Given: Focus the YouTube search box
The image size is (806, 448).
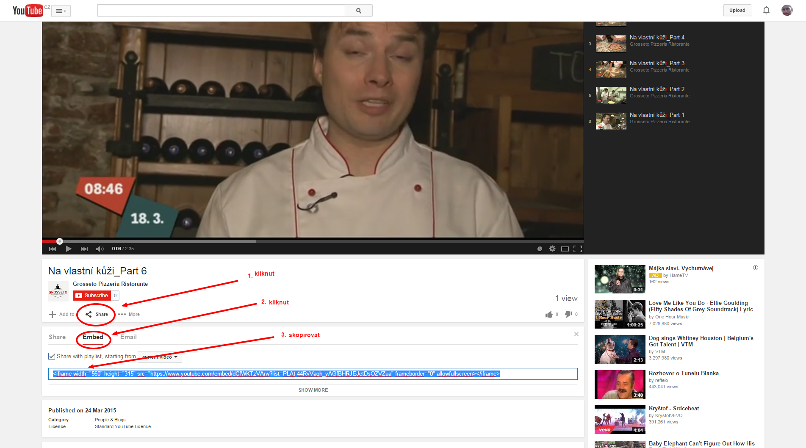Looking at the screenshot, I should 221,11.
